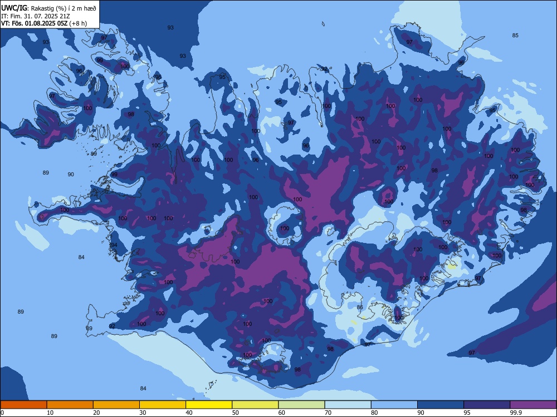This screenshot has height=417, width=557.
Task: Click the 'VT: Fös. 01.08.2025 05Z (+8 h)' line
Action: coord(44,23)
